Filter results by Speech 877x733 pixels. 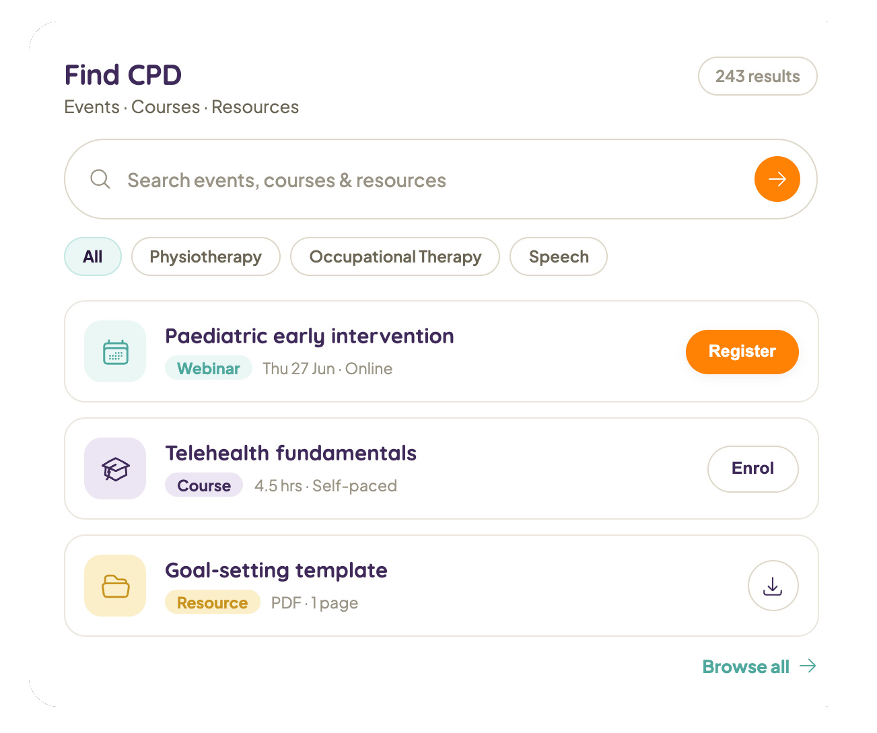559,256
